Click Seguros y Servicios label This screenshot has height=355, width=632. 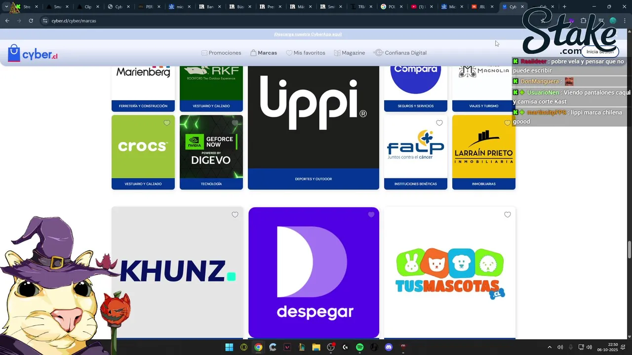pyautogui.click(x=416, y=106)
